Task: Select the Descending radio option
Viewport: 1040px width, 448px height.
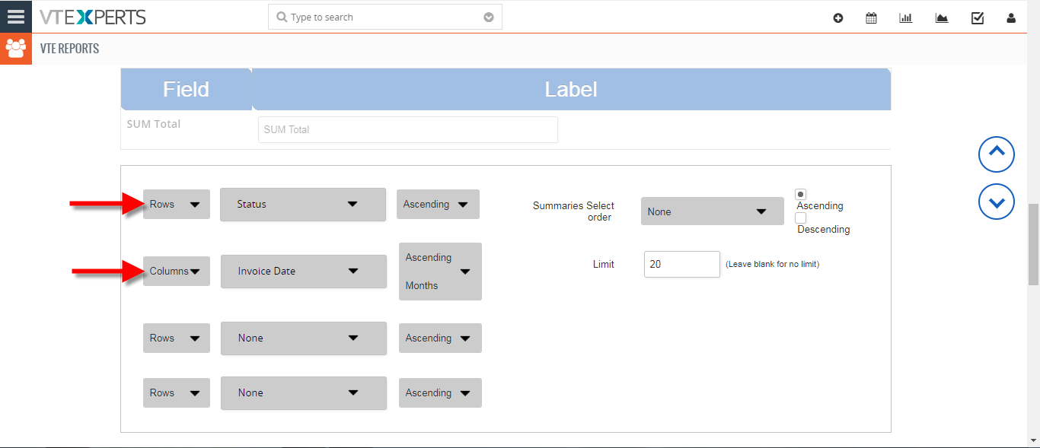Action: point(801,218)
